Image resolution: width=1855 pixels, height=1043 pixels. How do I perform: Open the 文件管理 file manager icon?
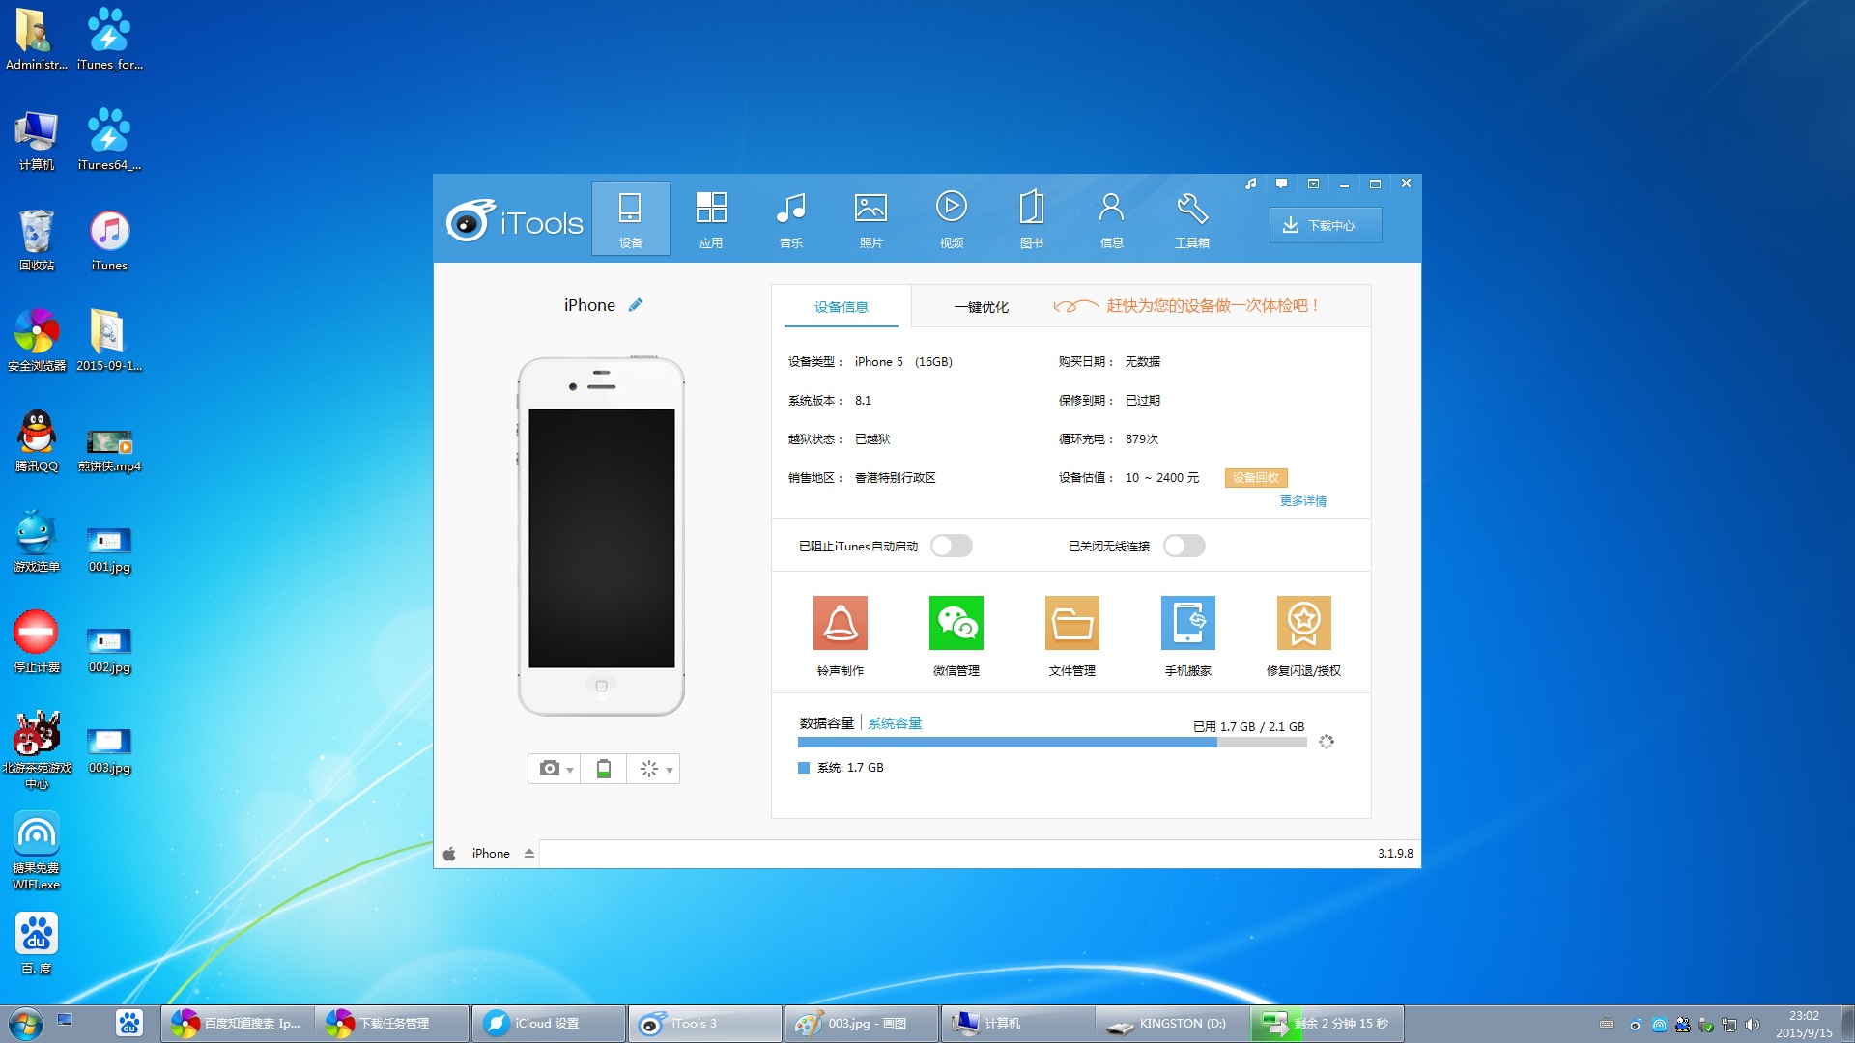1071,623
